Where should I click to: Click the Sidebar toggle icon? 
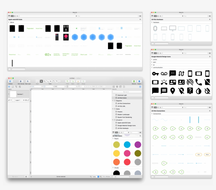pos(10,81)
